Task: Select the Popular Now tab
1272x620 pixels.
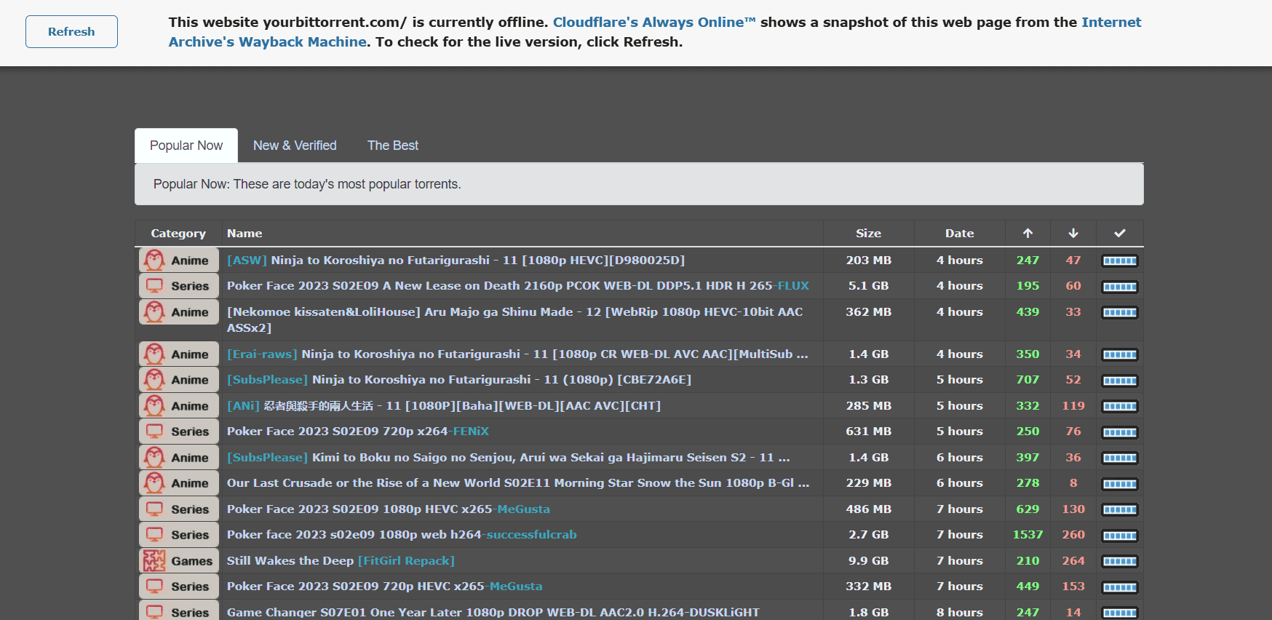Action: click(x=186, y=146)
